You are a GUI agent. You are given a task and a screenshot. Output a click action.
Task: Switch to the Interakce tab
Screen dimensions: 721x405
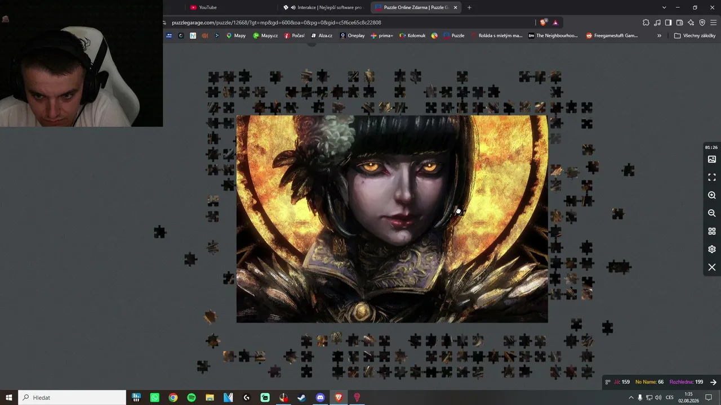pos(323,7)
